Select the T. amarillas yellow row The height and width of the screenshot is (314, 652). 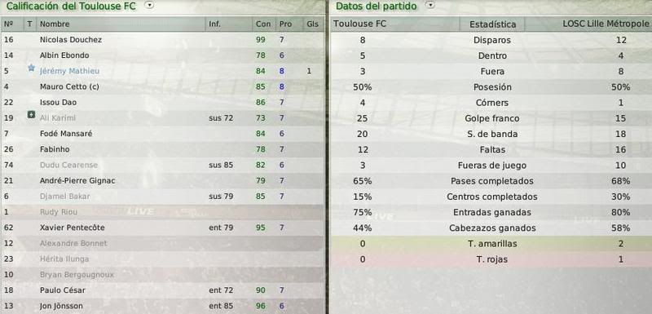[491, 243]
